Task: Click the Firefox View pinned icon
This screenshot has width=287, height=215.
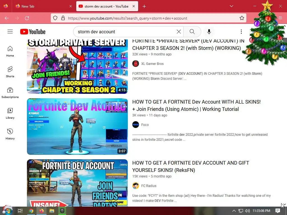Action: click(6, 6)
